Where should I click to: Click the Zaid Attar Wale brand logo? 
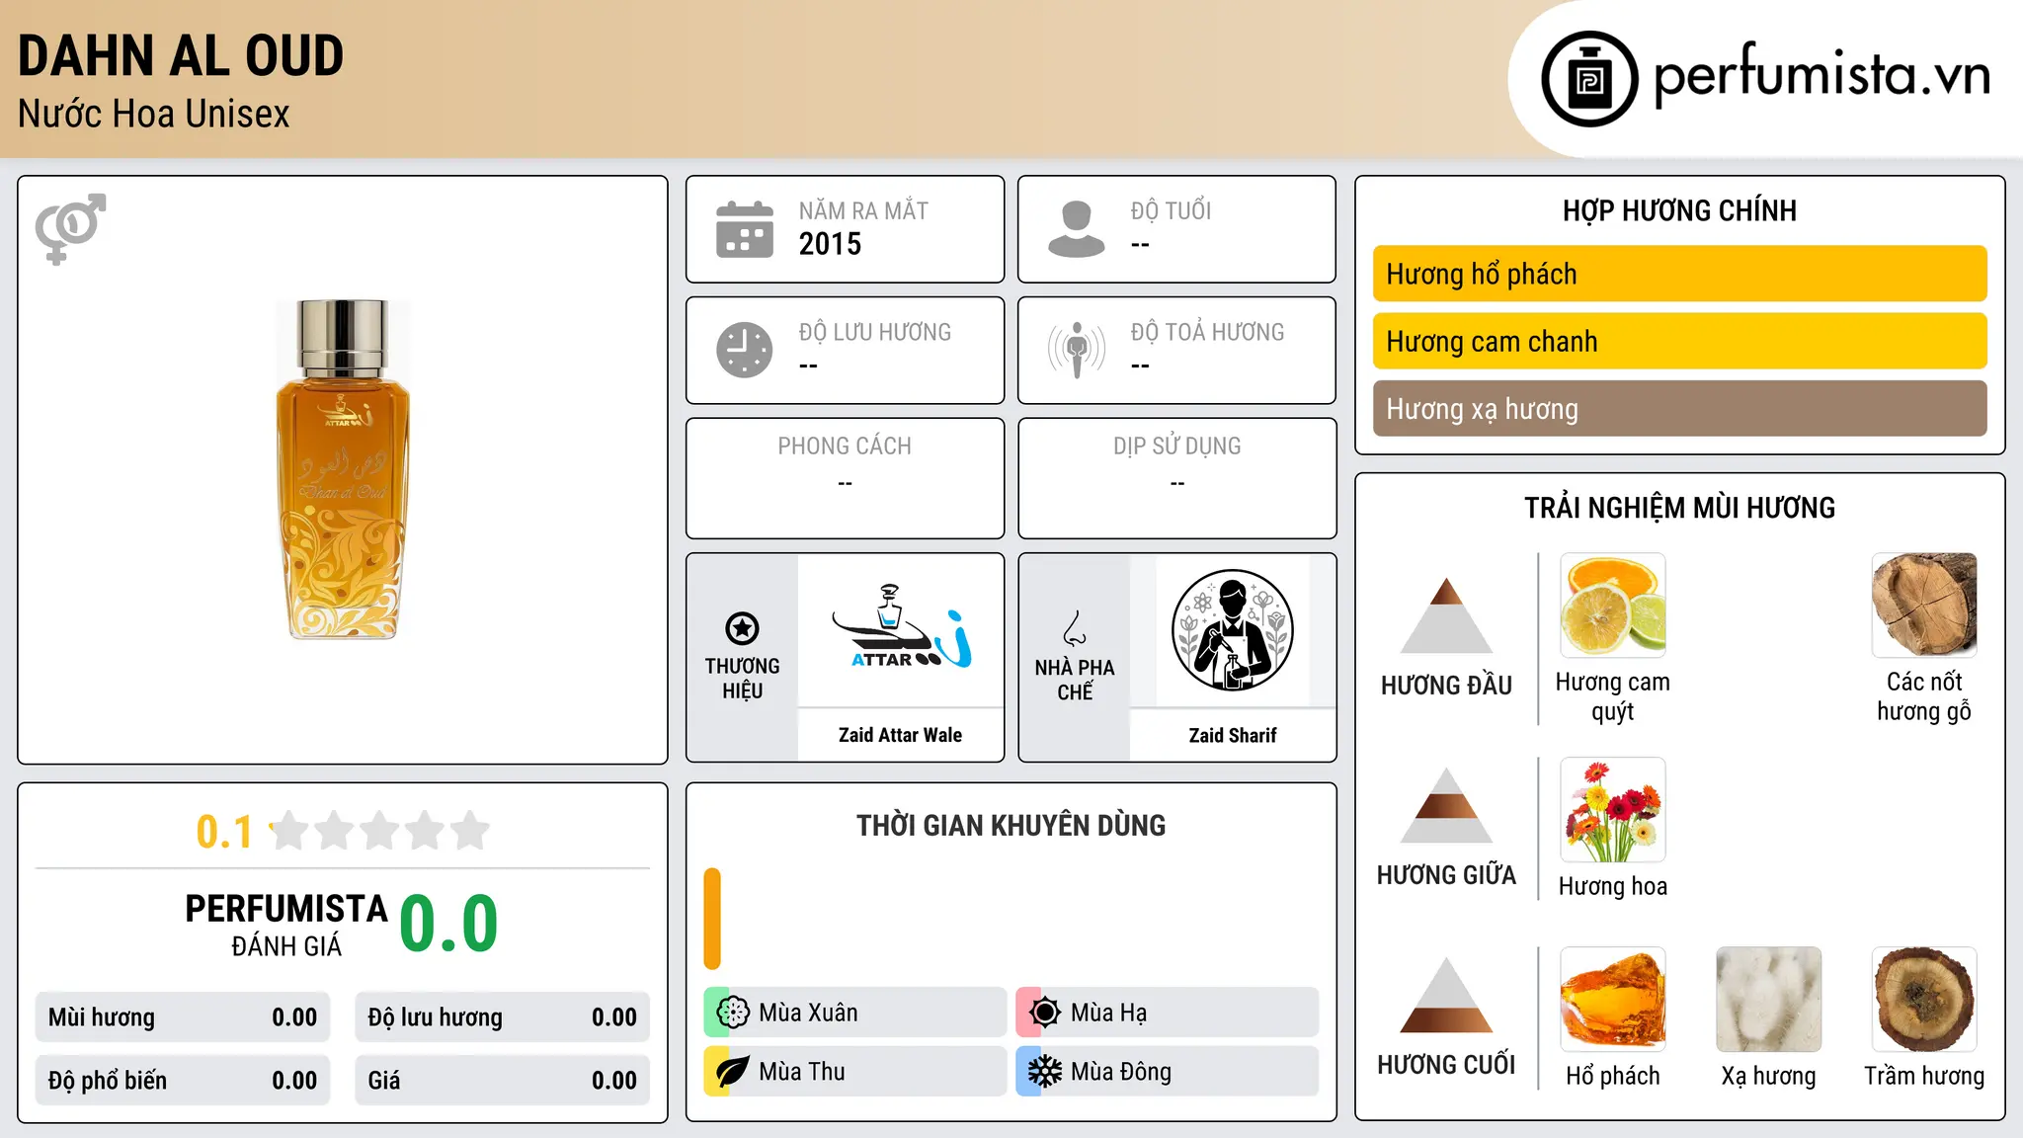(901, 628)
